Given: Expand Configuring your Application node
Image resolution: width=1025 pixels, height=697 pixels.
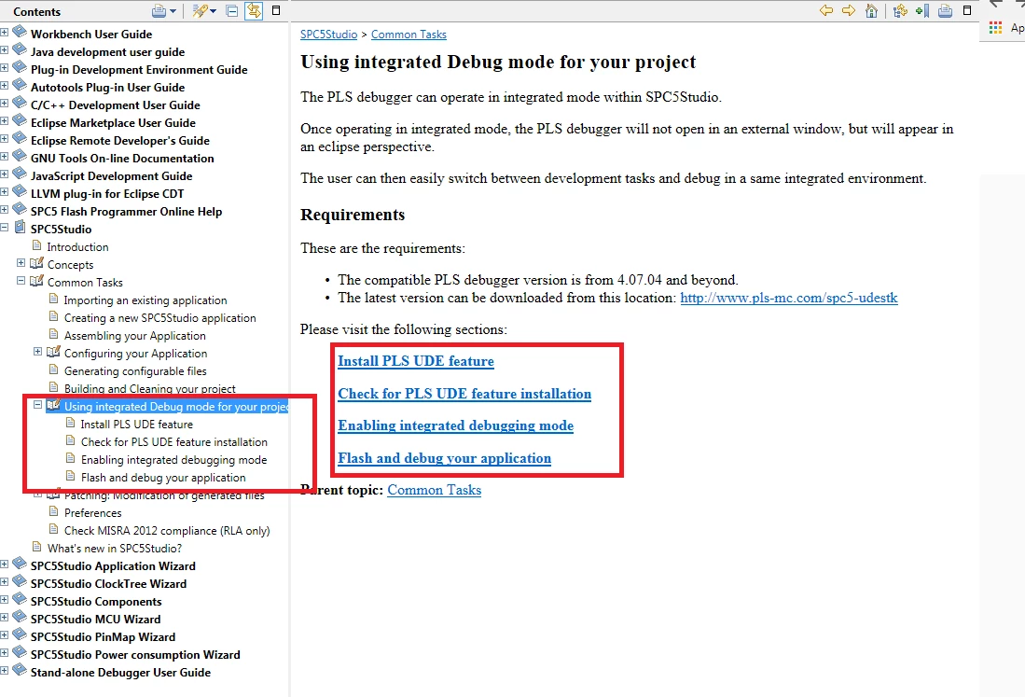Looking at the screenshot, I should click(x=38, y=351).
